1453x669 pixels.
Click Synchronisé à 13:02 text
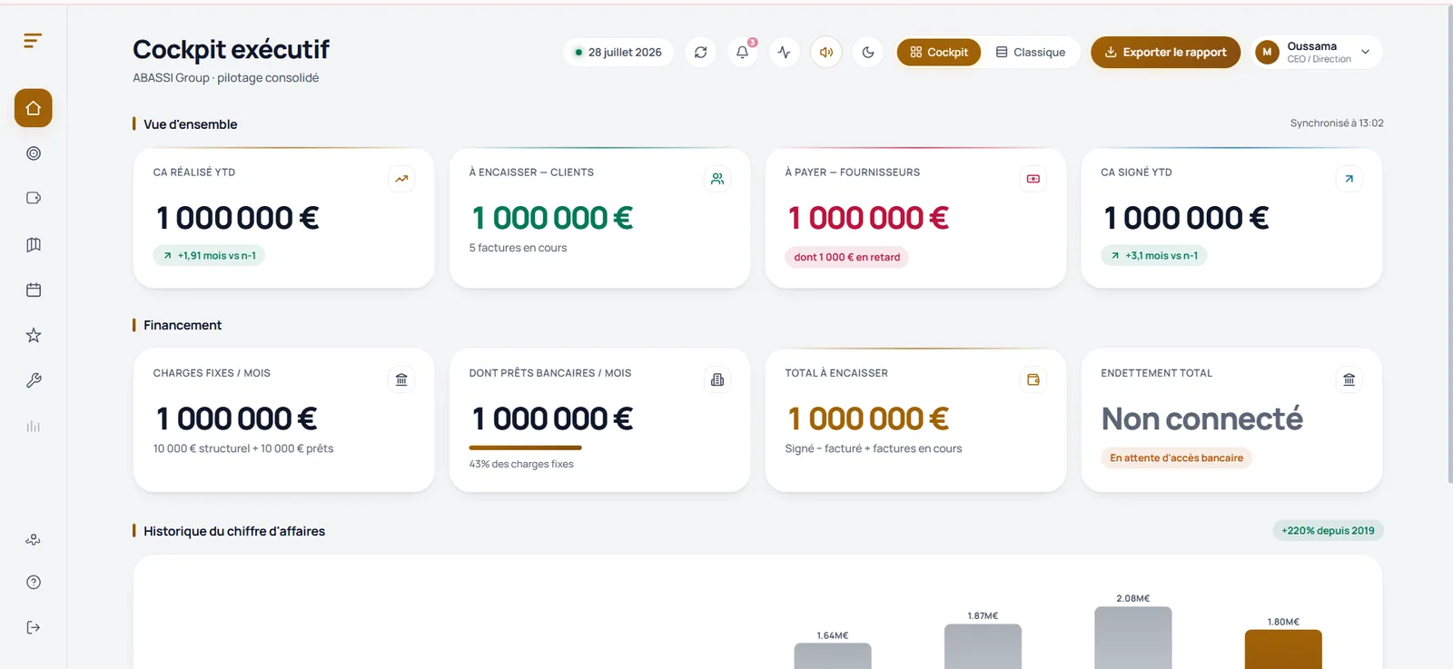click(1337, 123)
